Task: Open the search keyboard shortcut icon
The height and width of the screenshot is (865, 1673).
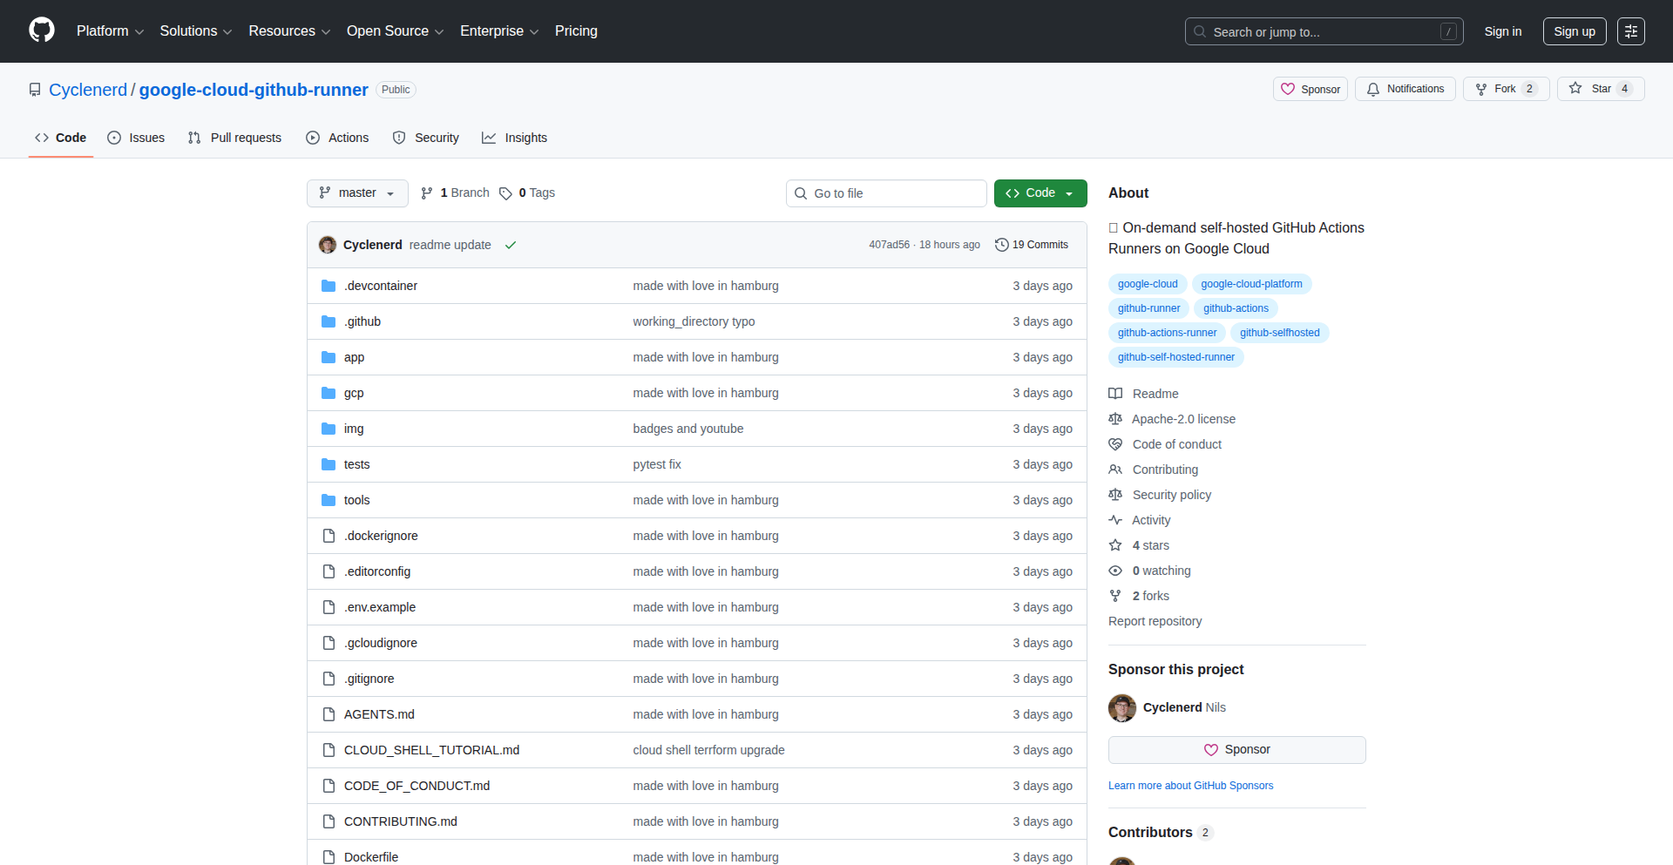Action: [1449, 31]
